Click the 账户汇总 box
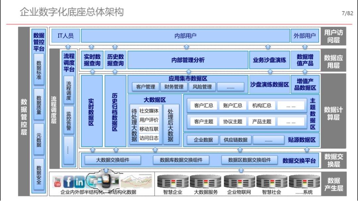This screenshot has width=358, height=201. pyautogui.click(x=233, y=105)
